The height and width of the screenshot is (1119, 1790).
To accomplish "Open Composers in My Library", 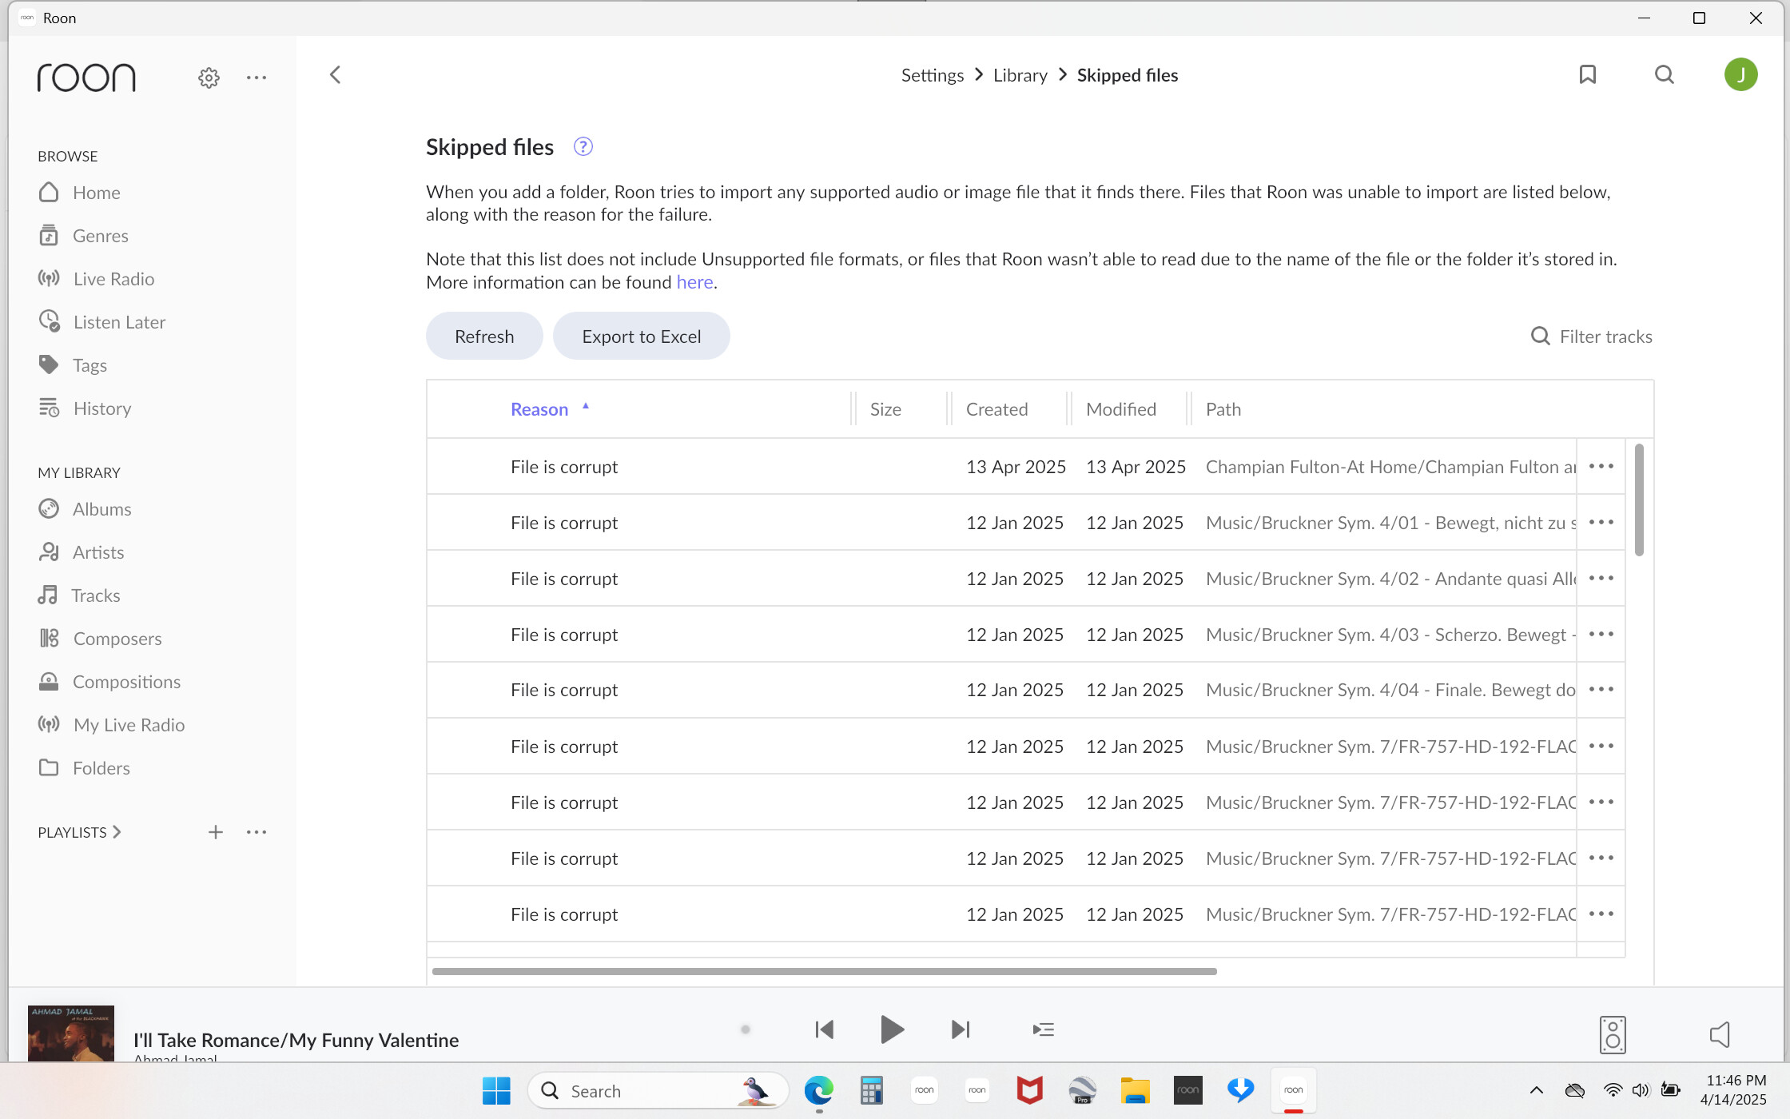I will [99, 639].
